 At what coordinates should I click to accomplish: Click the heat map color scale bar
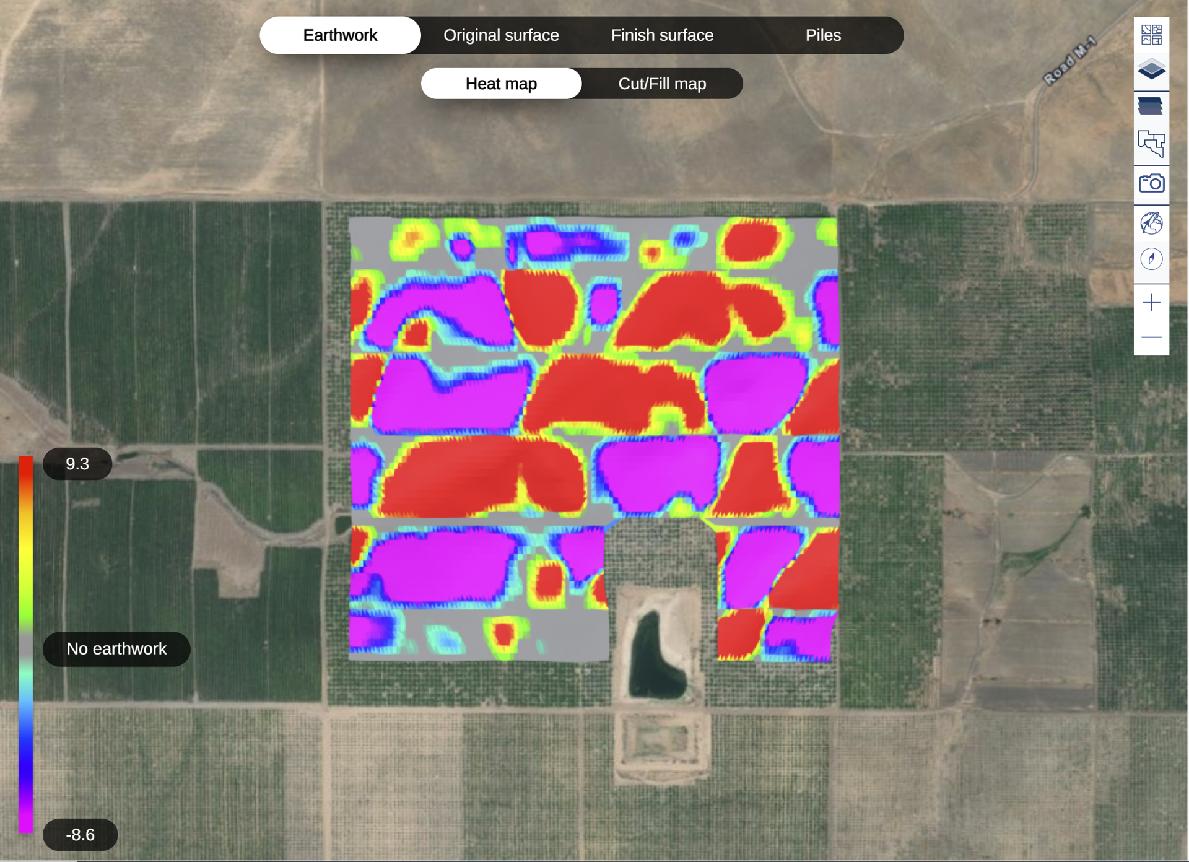25,644
